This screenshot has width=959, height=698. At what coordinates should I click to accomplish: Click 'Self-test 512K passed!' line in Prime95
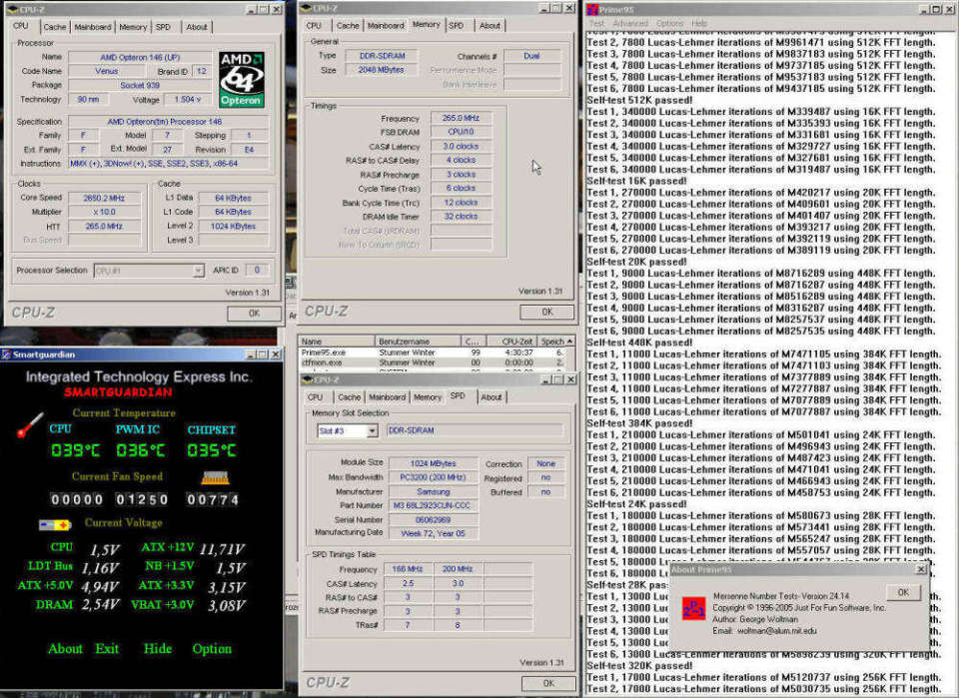click(639, 100)
